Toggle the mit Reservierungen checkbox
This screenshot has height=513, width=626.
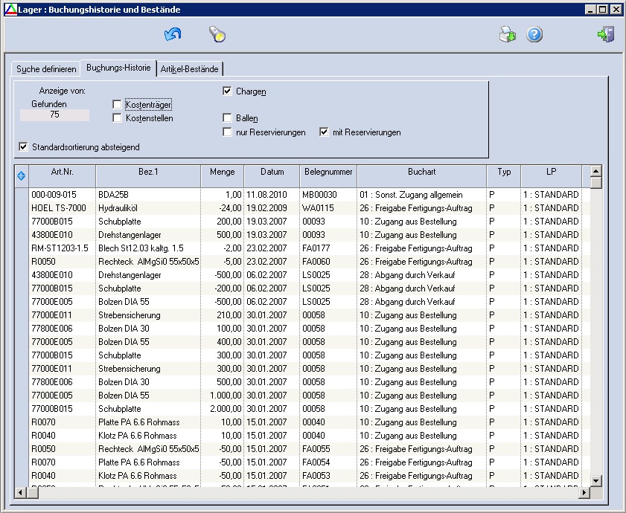click(325, 132)
